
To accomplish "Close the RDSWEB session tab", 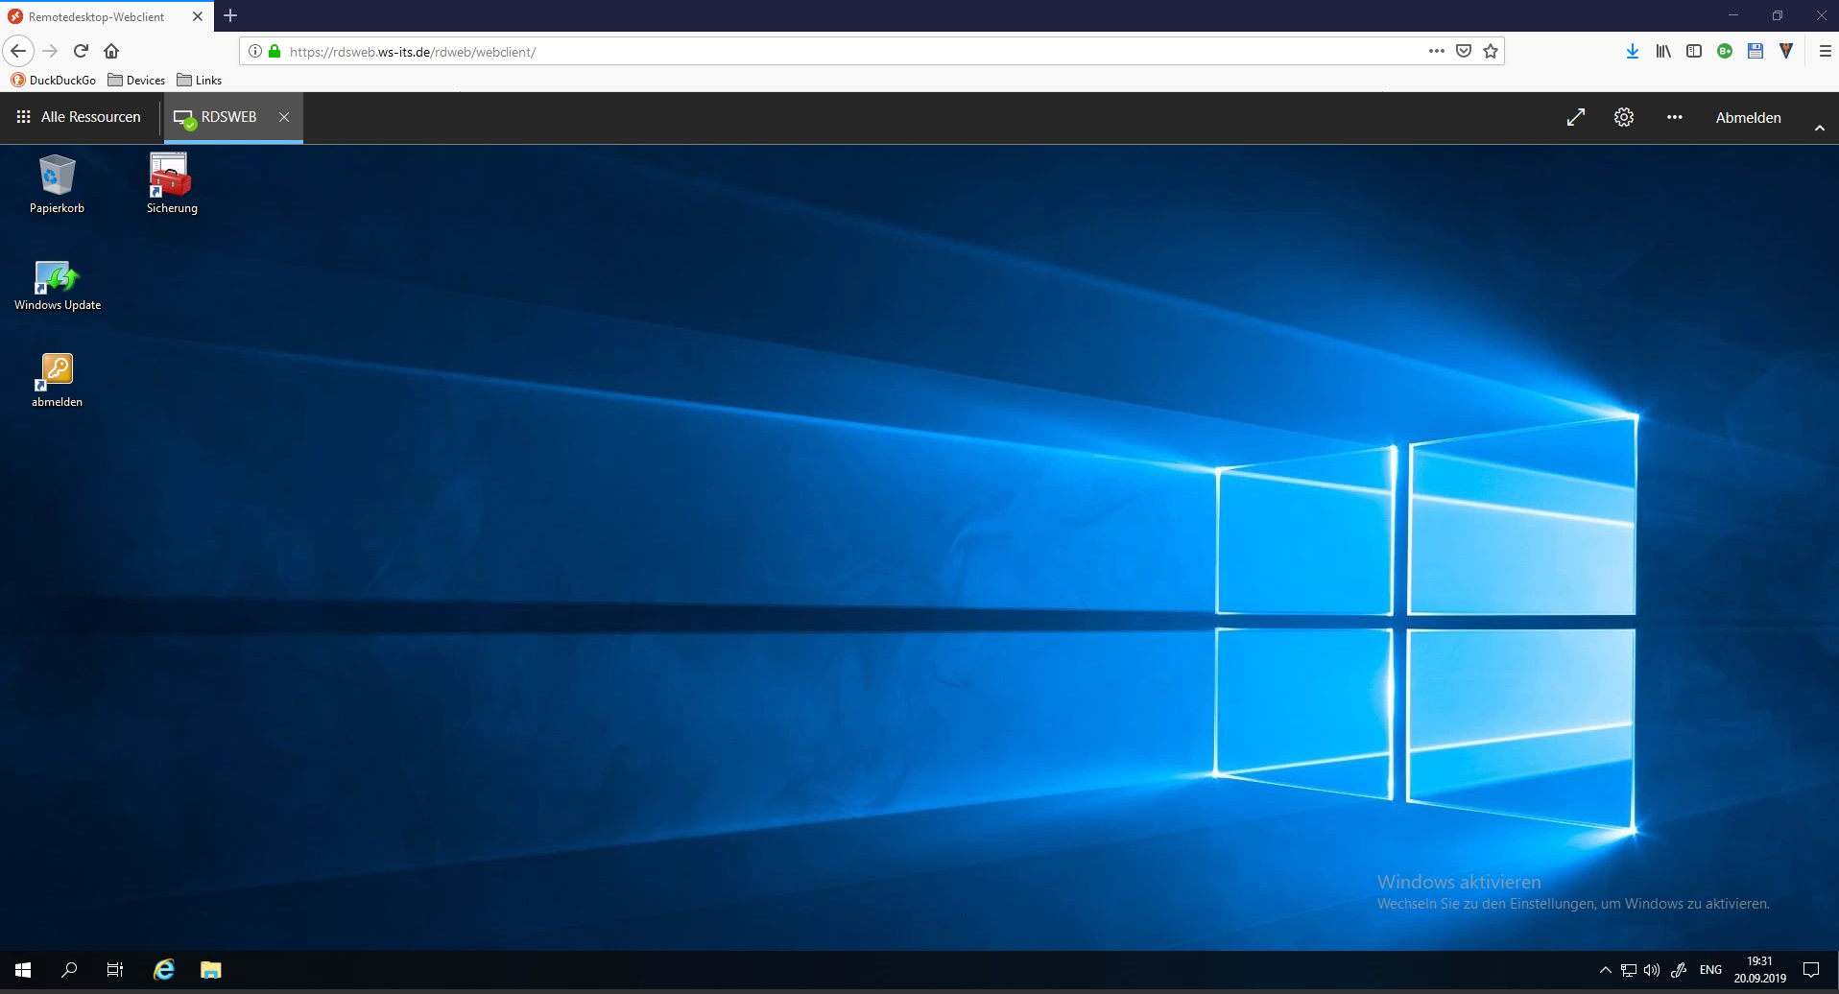I will (284, 117).
